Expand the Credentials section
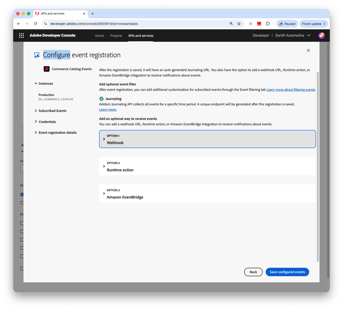Screen dimensions: 343x310 coord(45,122)
